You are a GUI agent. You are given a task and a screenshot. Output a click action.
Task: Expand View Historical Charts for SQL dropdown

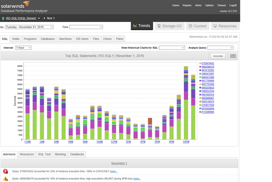tap(172, 48)
